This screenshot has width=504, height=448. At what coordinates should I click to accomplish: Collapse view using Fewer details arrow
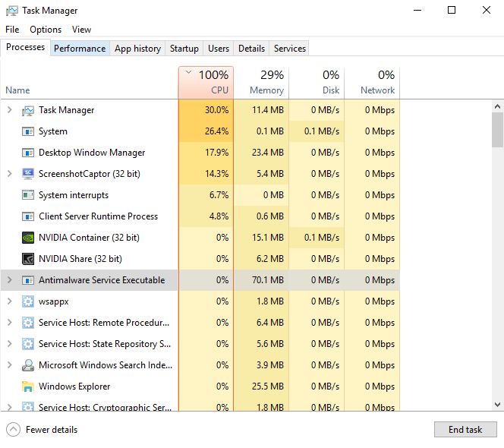(x=13, y=430)
